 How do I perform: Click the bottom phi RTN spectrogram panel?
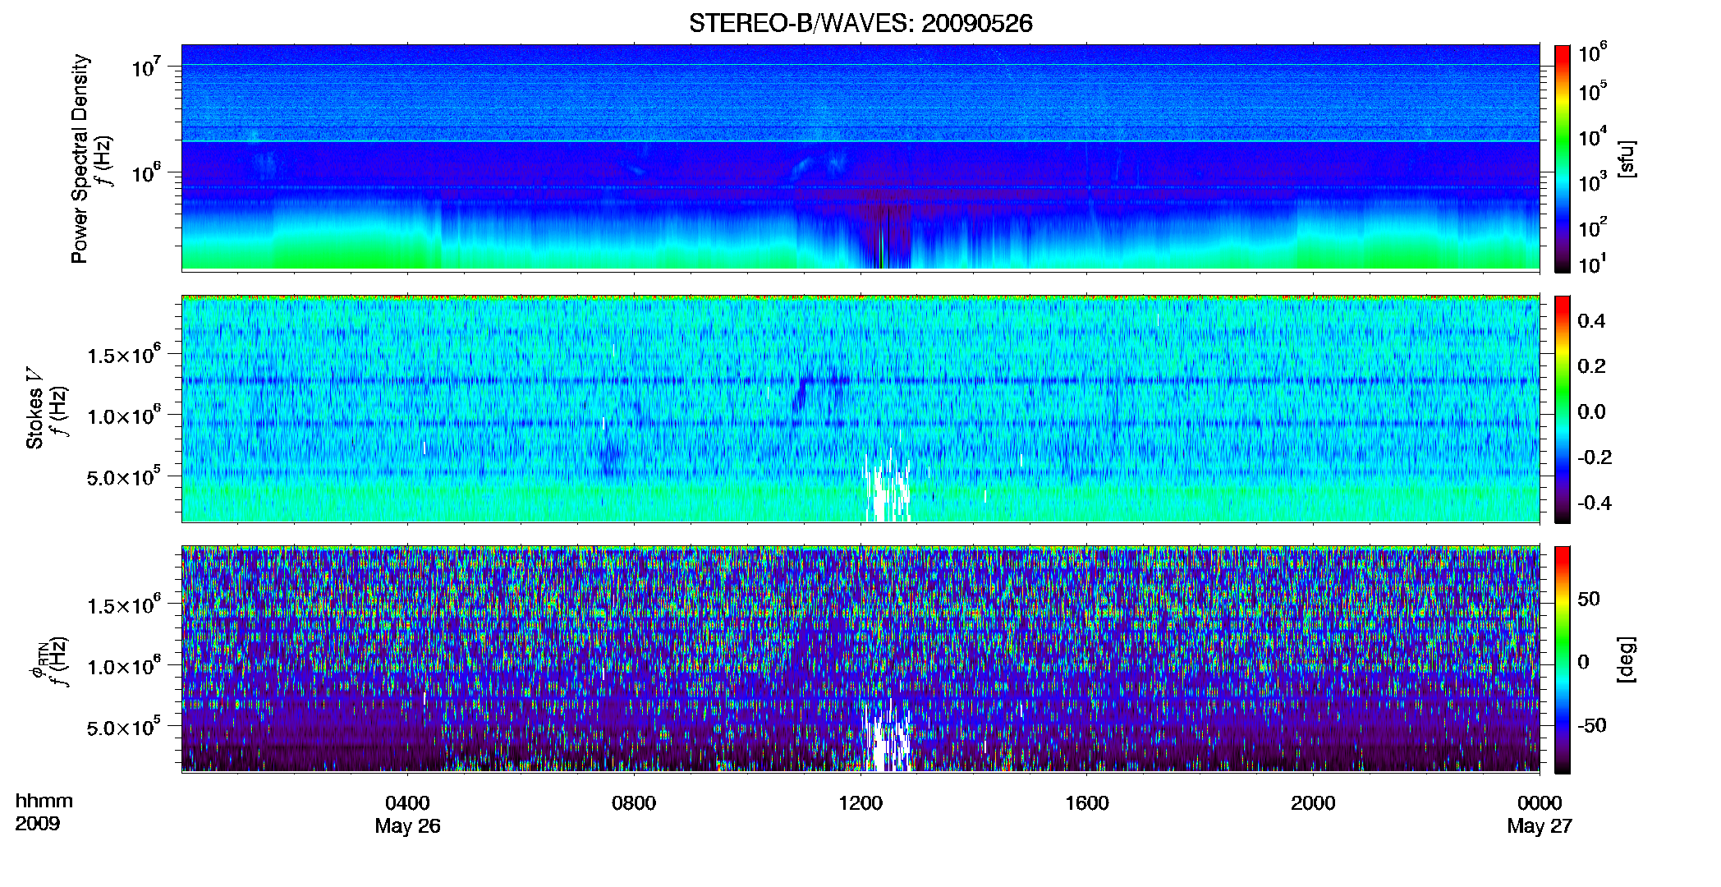pos(860,659)
